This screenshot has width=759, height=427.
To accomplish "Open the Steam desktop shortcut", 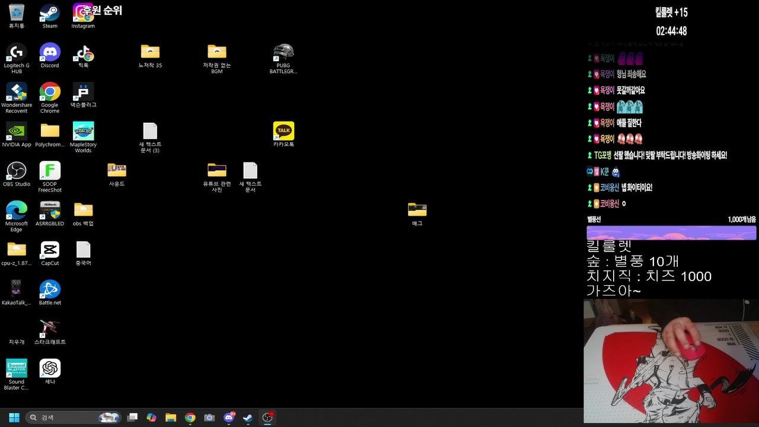I will click(50, 16).
